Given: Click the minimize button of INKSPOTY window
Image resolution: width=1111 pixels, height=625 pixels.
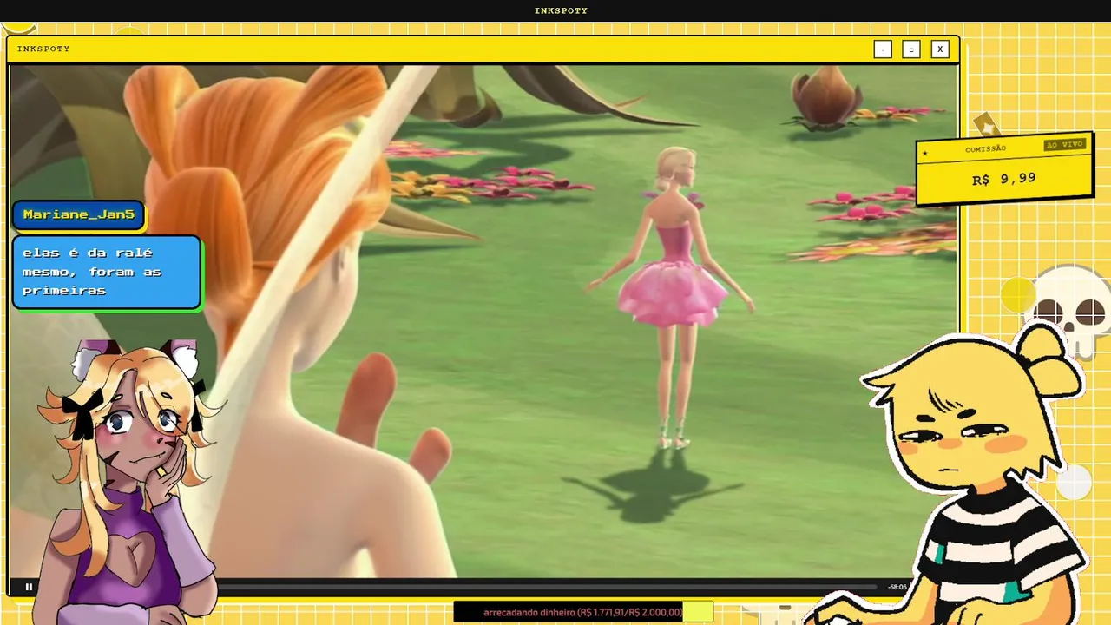Looking at the screenshot, I should pyautogui.click(x=883, y=49).
